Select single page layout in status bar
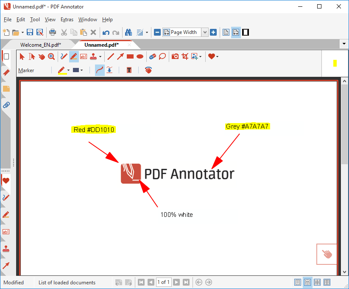The width and height of the screenshot is (349, 289). (x=298, y=282)
